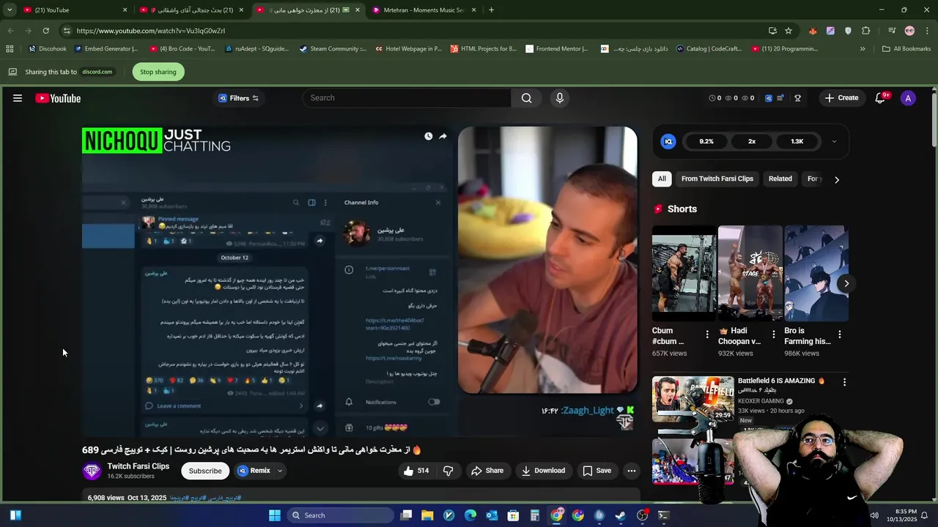Image resolution: width=938 pixels, height=527 pixels.
Task: Like the video with thumbs up
Action: point(416,471)
